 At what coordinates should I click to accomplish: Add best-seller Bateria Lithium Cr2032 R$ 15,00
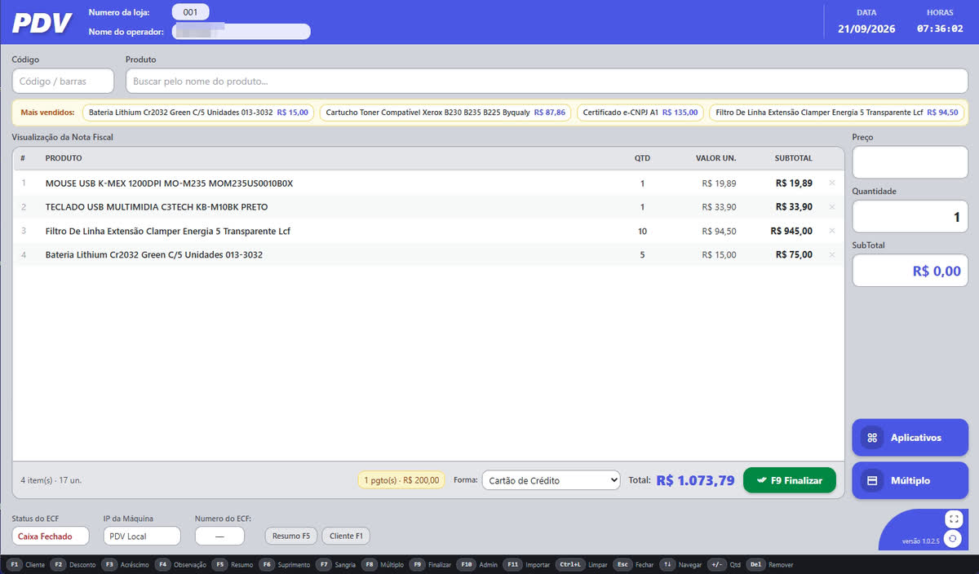198,113
